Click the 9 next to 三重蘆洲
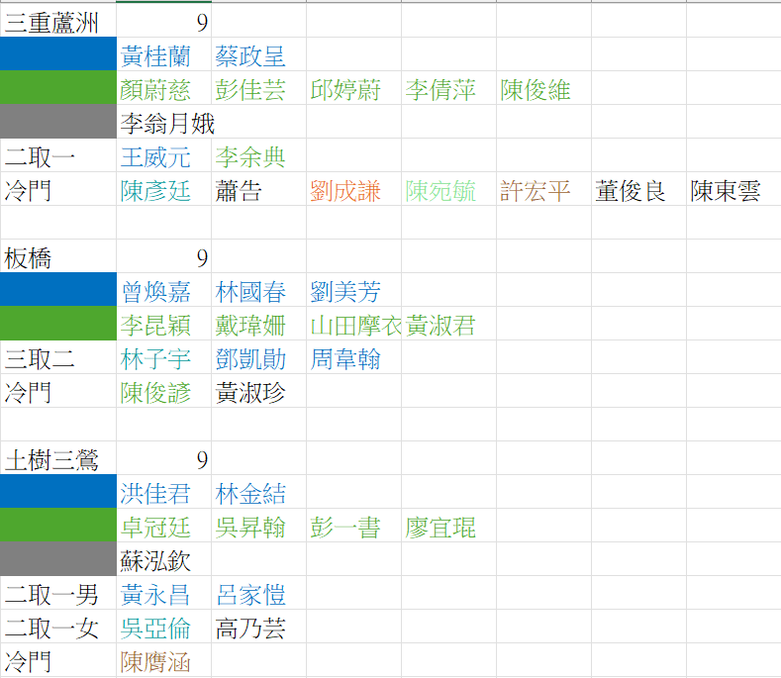Image resolution: width=781 pixels, height=678 pixels. [x=164, y=20]
